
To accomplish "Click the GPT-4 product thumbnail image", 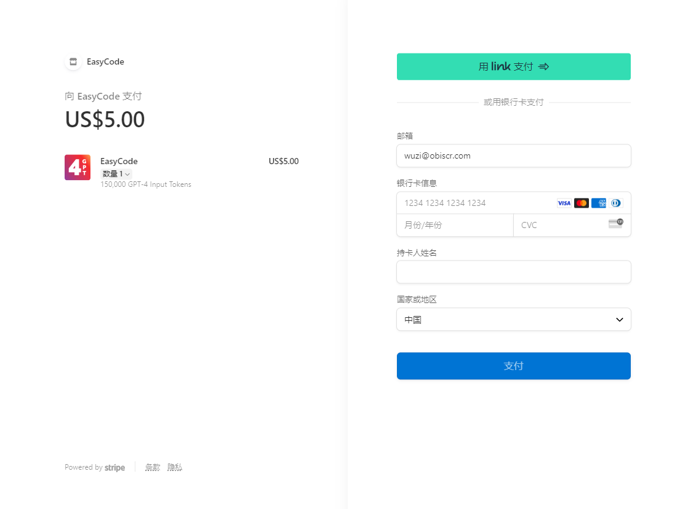I will click(78, 167).
